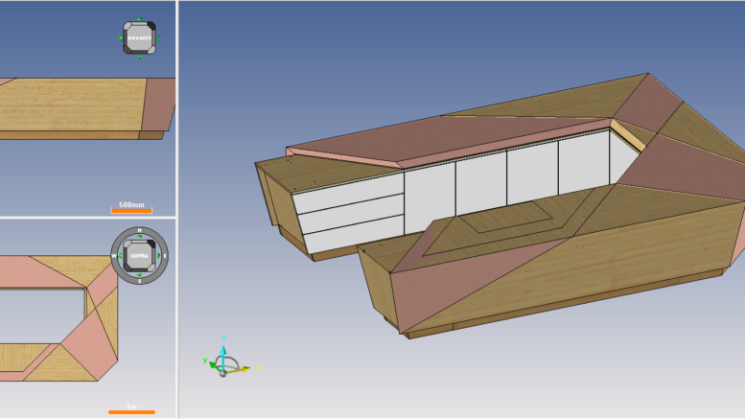Click the top-right corner of DAVANTI cube

click(x=151, y=26)
